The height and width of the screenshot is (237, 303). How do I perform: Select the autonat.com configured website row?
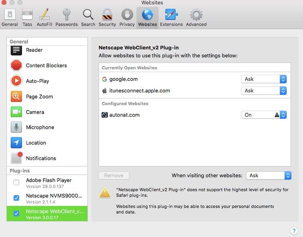pyautogui.click(x=167, y=115)
